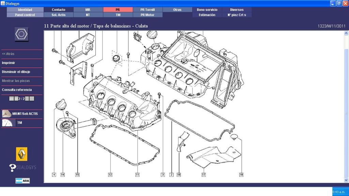Click the vertical scrollbar down arrow
349x196 pixels.
tap(346, 180)
